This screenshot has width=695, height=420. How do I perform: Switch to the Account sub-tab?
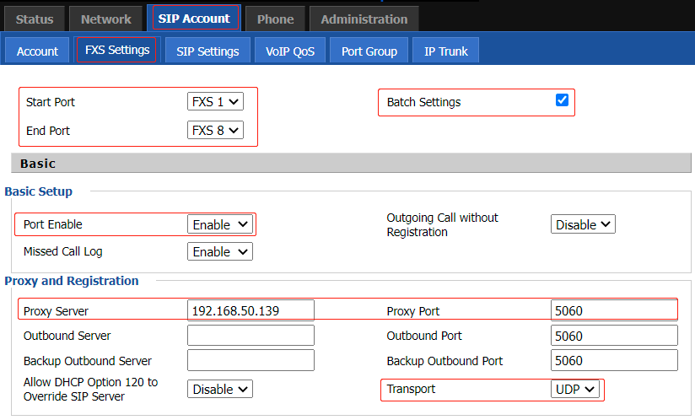coord(37,51)
